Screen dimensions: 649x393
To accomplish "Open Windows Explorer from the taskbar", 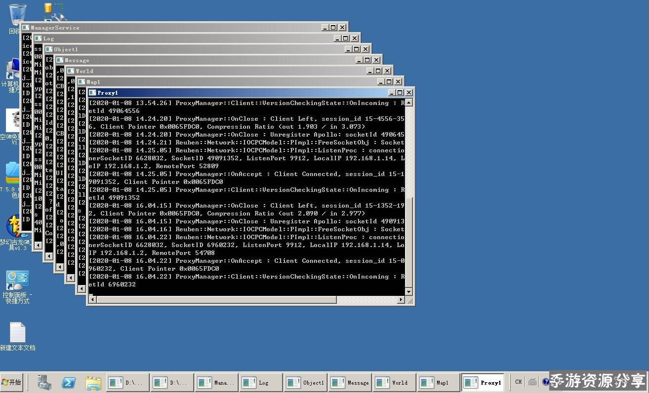I will click(93, 382).
